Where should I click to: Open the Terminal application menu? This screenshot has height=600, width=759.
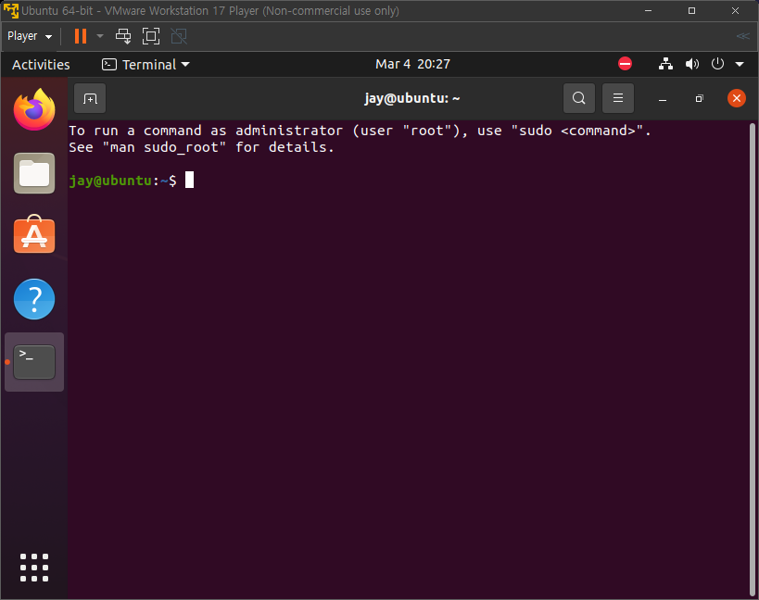coord(145,64)
